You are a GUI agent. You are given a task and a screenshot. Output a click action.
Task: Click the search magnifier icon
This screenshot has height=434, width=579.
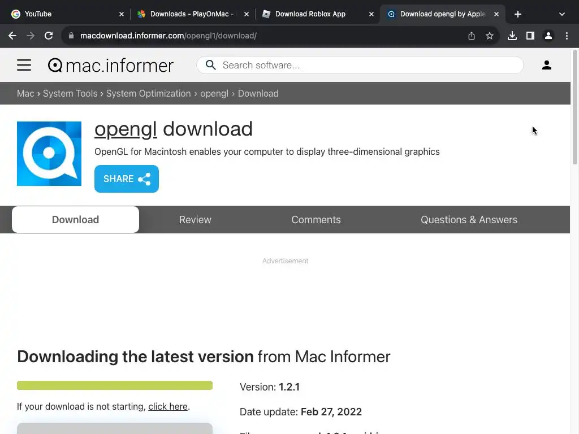[210, 65]
